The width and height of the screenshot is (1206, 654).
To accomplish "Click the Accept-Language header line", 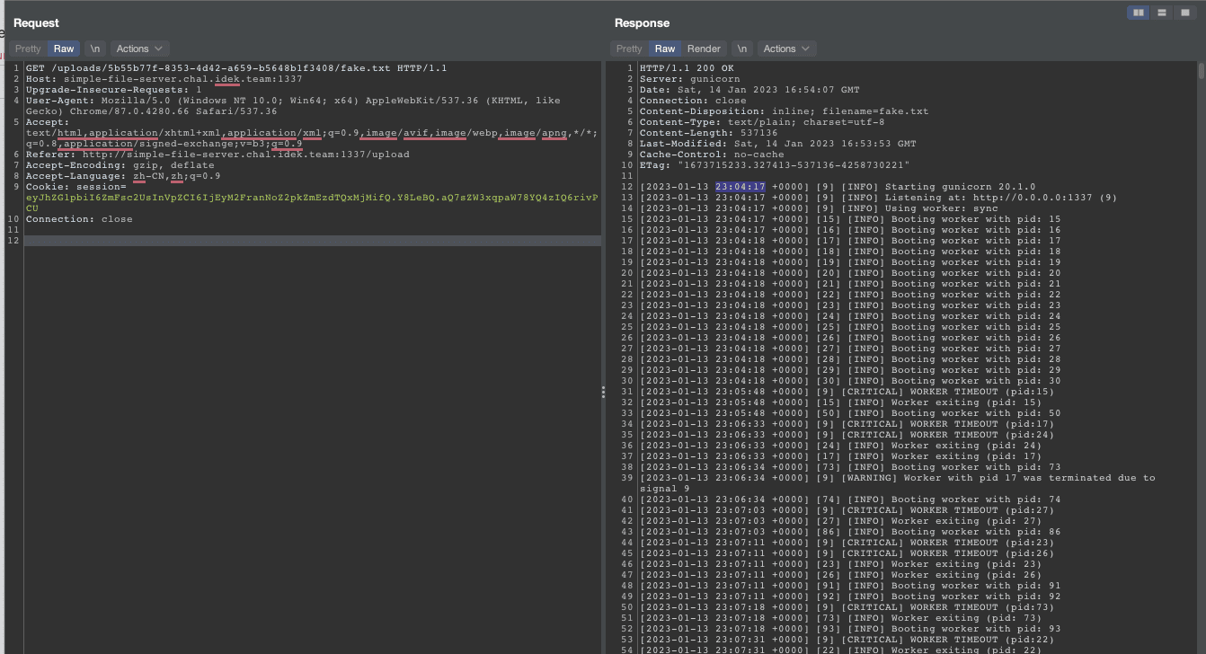I will [123, 176].
